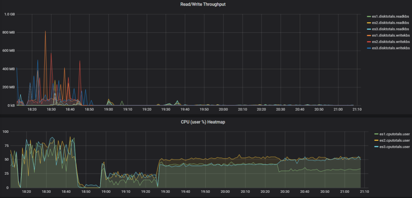This screenshot has height=198, width=412.
Task: Click the 400 MB y-axis label
Action: [x=10, y=69]
